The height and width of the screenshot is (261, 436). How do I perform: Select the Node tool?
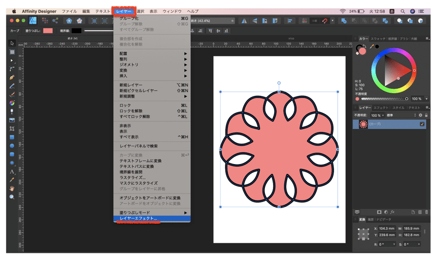[11, 60]
